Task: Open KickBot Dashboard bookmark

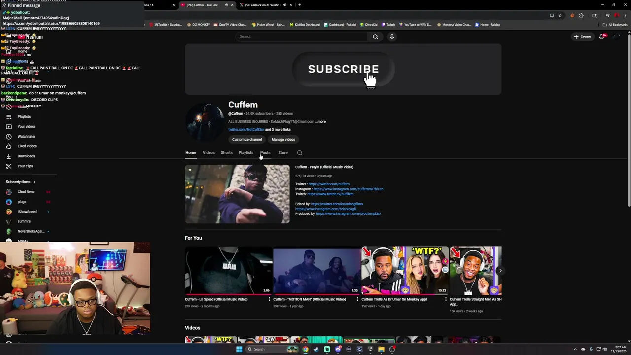Action: [305, 25]
